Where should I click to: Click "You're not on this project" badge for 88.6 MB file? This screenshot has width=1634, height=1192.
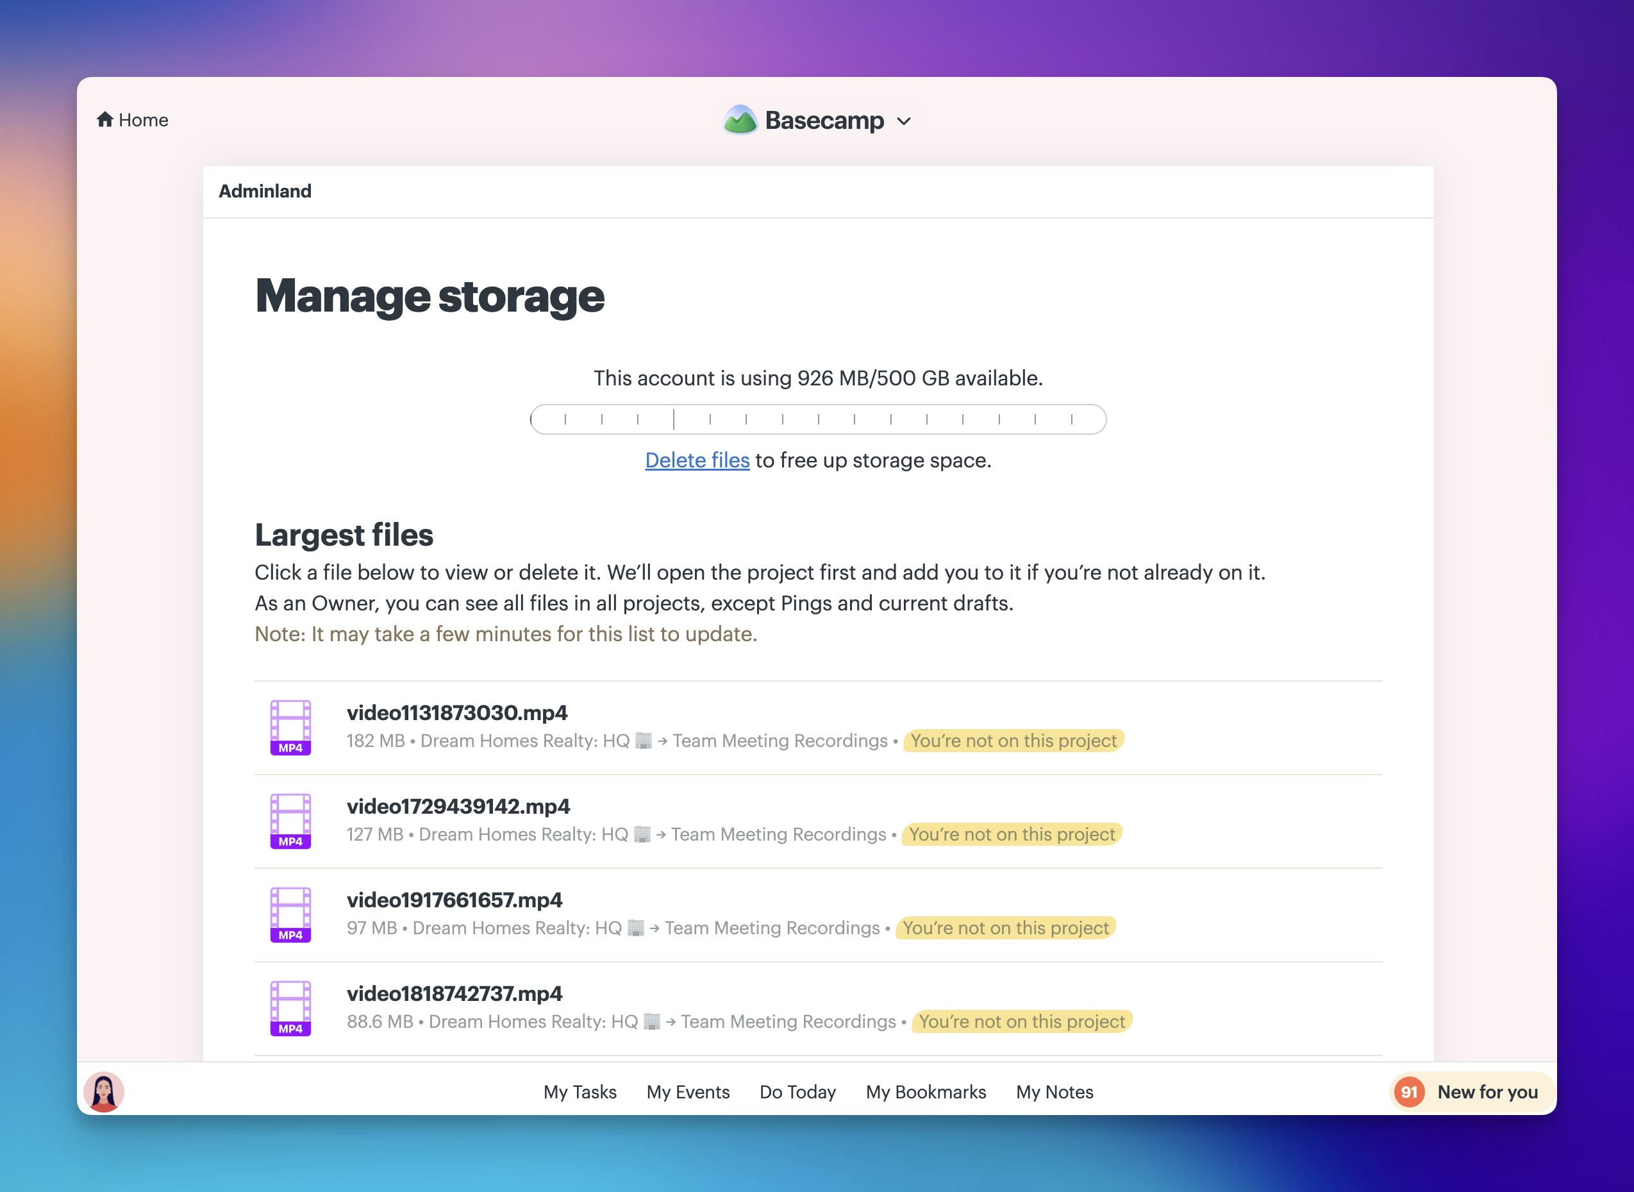coord(1022,1023)
